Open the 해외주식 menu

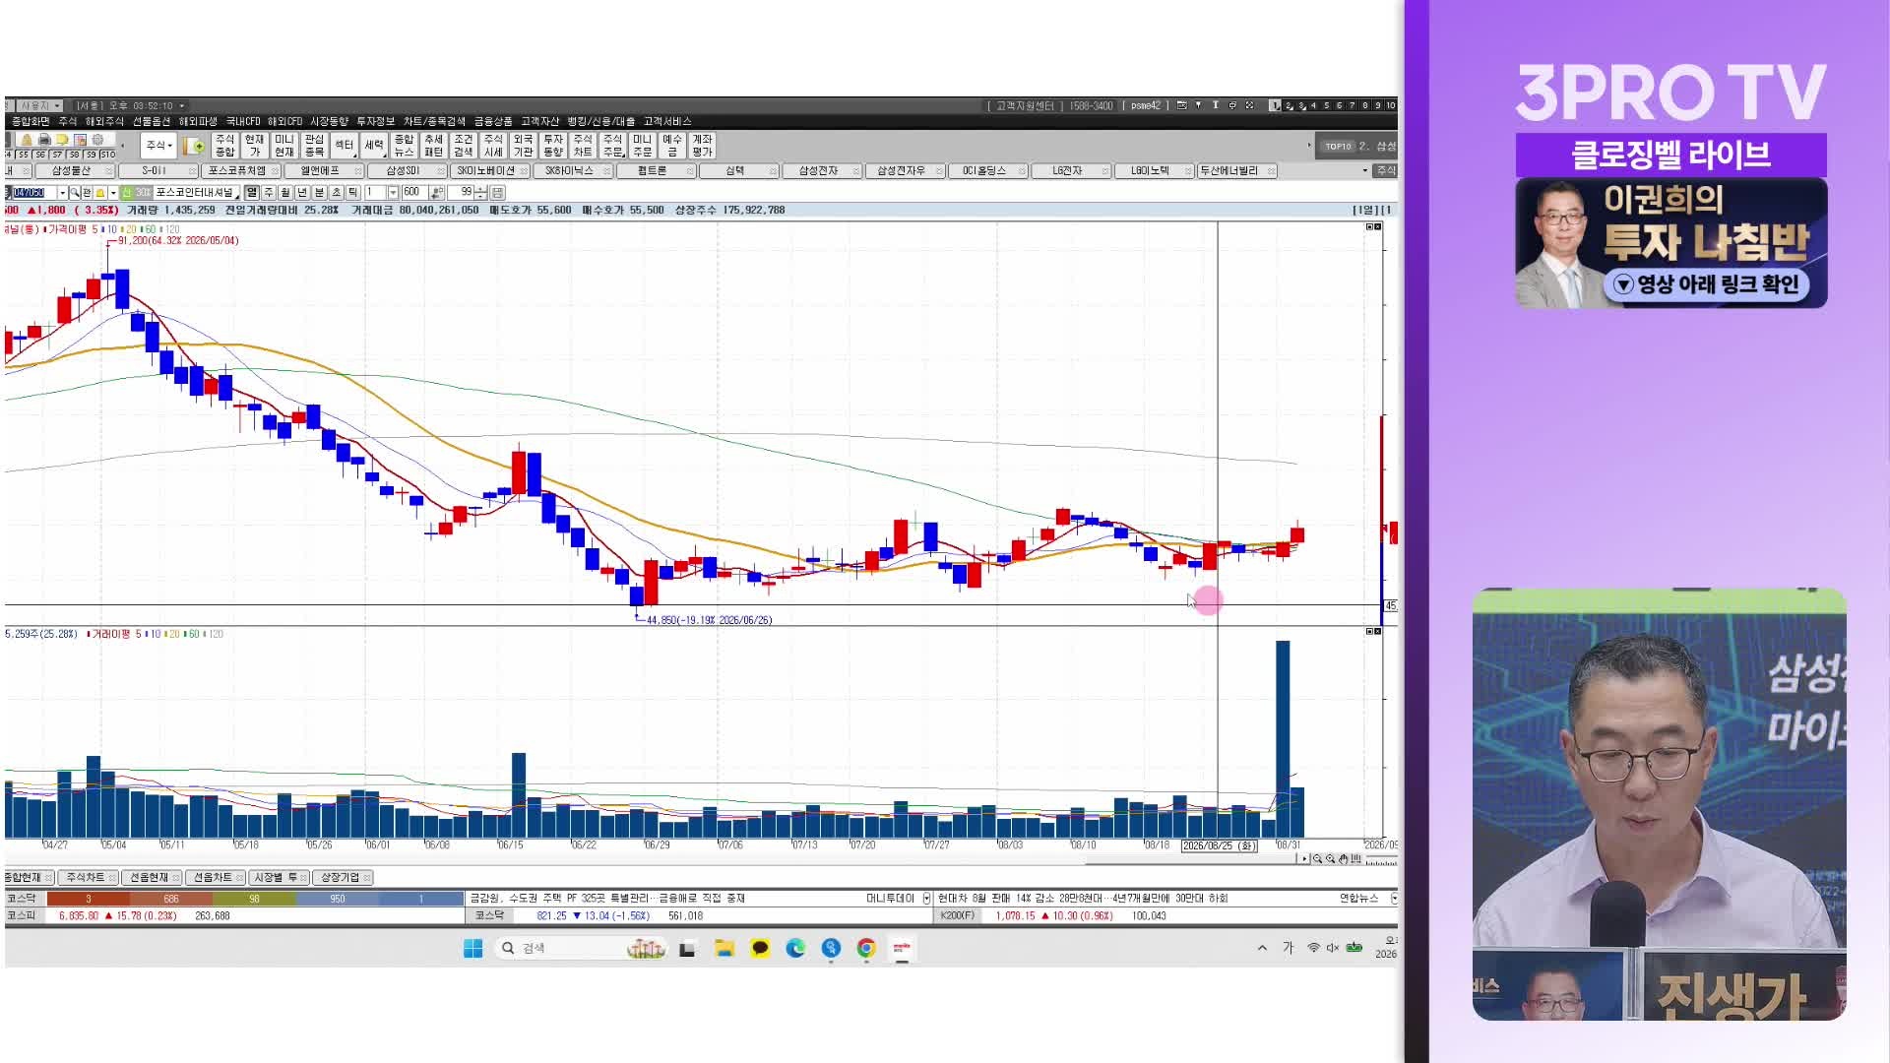(104, 121)
